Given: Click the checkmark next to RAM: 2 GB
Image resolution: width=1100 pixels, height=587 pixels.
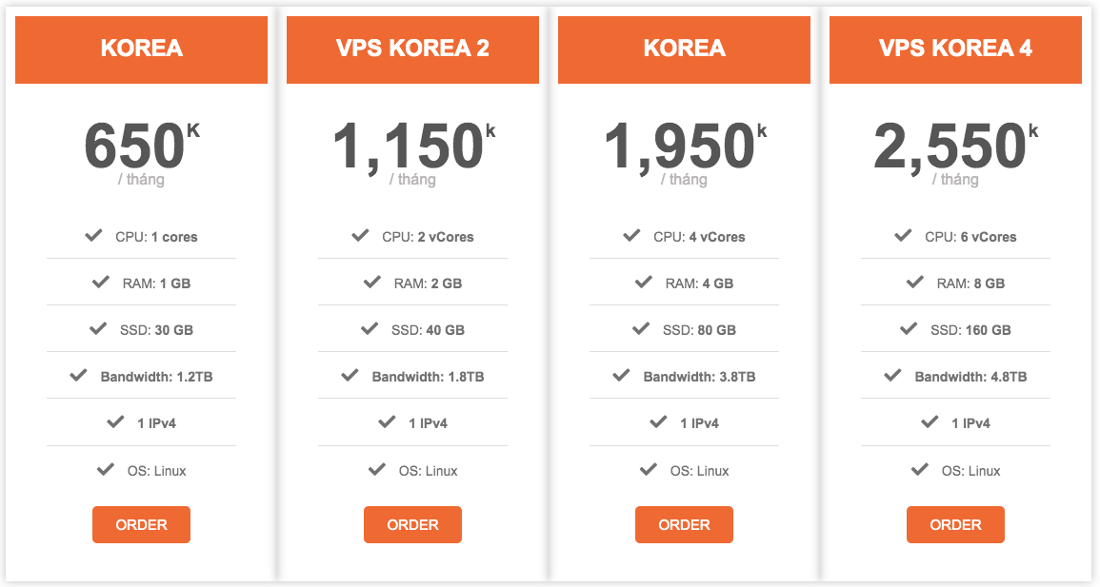Looking at the screenshot, I should tap(371, 283).
